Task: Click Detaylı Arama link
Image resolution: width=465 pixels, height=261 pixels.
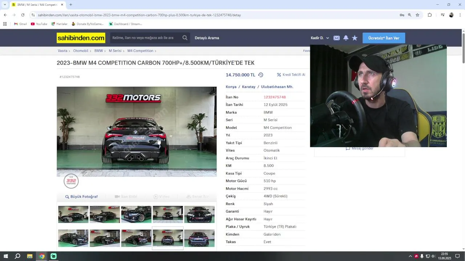Action: pos(207,38)
